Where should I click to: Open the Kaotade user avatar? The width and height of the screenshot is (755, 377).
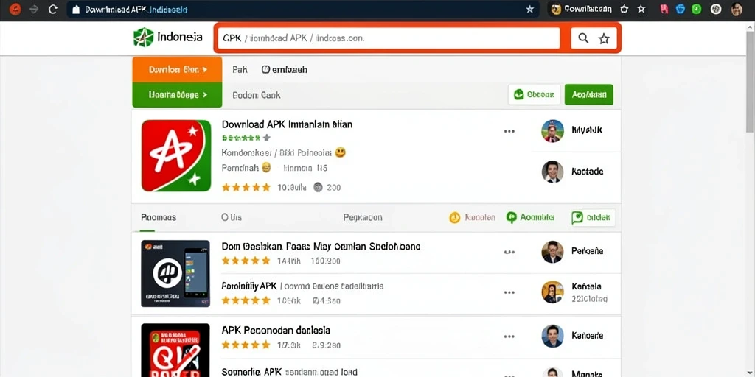pos(552,172)
